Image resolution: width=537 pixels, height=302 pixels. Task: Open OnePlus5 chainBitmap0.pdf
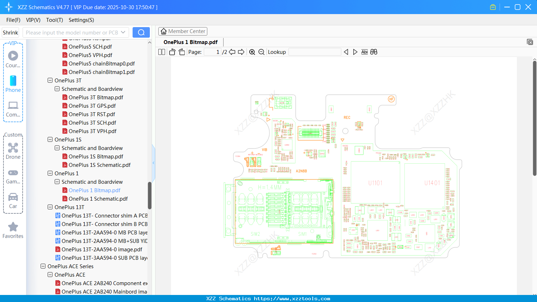(x=102, y=63)
